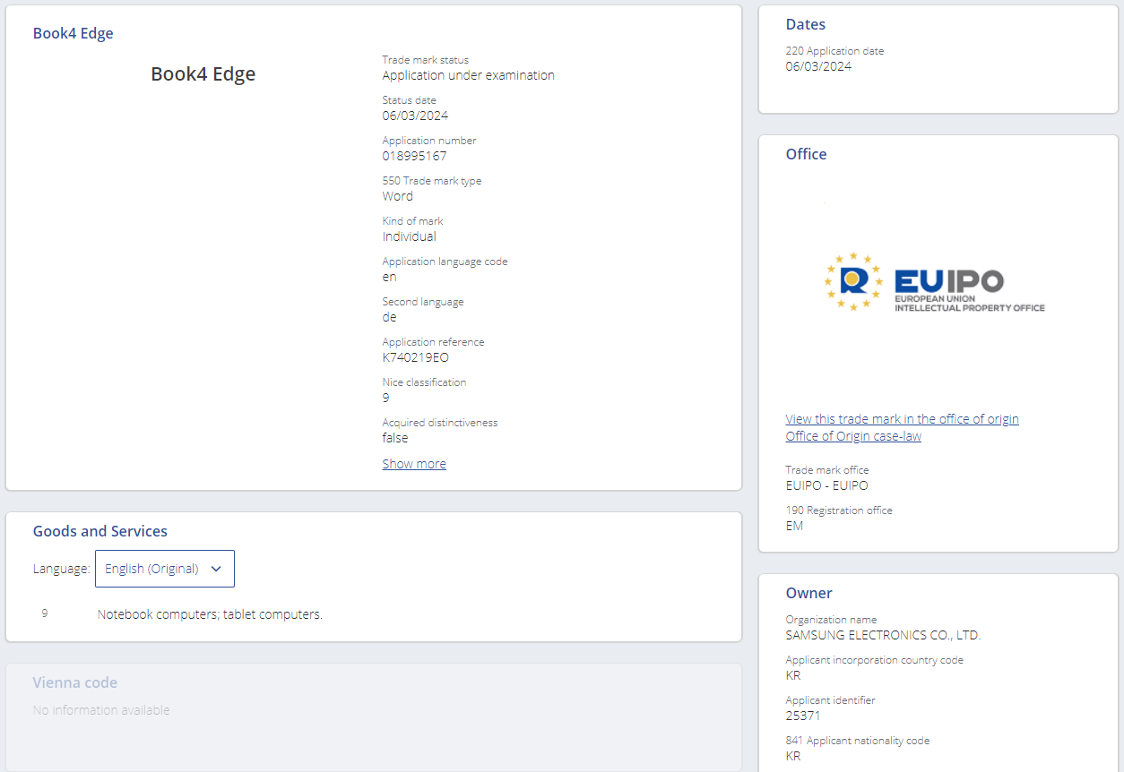
Task: Click the Application under examination status text
Action: 468,75
